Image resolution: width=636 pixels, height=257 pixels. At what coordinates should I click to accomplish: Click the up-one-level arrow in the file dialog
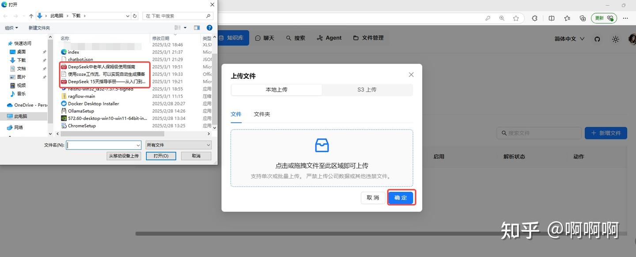[31, 16]
